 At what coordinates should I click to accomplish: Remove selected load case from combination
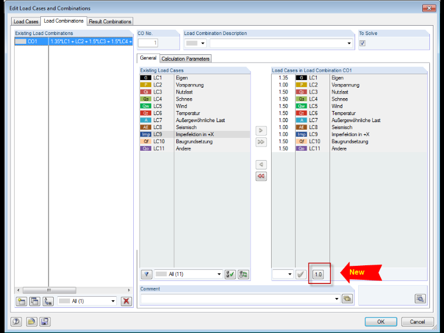(x=261, y=165)
